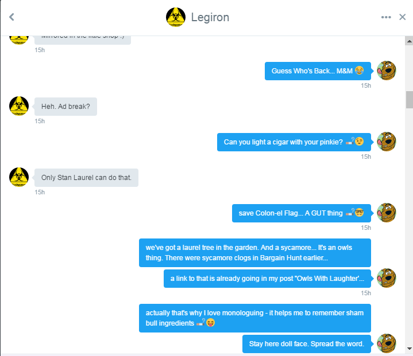Click Scooby avatar beside Owls With Laughter message
This screenshot has height=356, width=413.
click(x=387, y=278)
